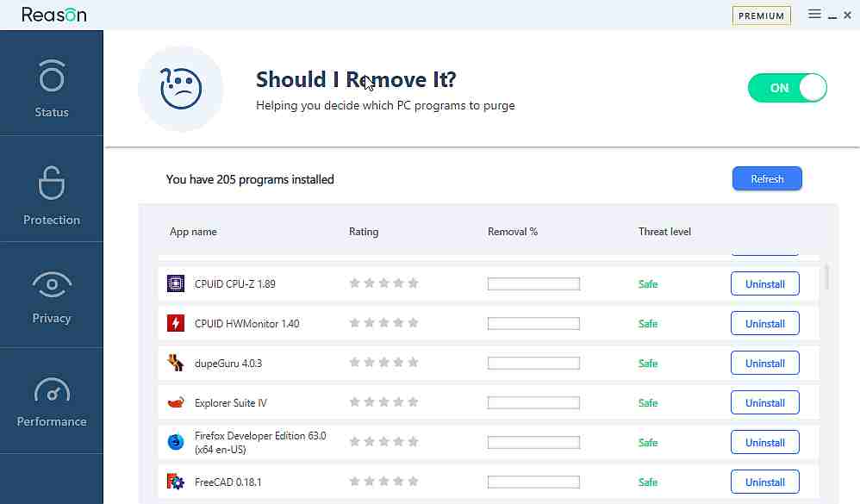The image size is (860, 504).
Task: Uninstall CPUID CPU-Z 1.89
Action: point(765,283)
